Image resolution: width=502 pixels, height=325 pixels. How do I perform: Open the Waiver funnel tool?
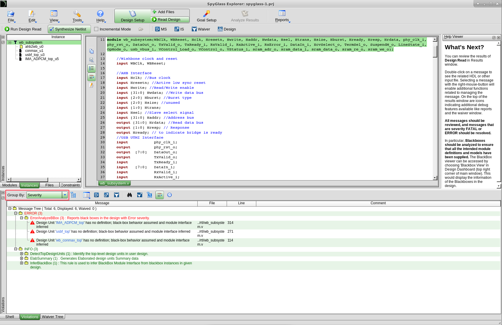coord(201,29)
